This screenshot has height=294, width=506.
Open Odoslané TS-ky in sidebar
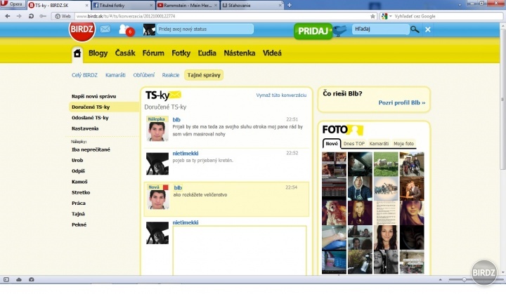90,118
